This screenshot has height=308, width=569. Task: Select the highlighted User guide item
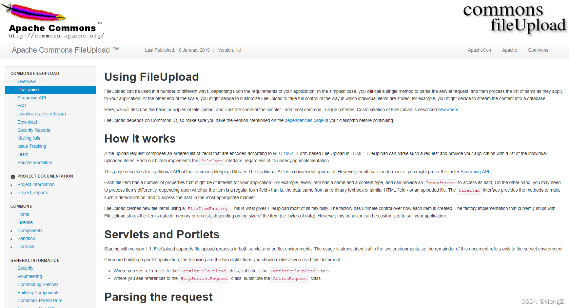(x=50, y=90)
